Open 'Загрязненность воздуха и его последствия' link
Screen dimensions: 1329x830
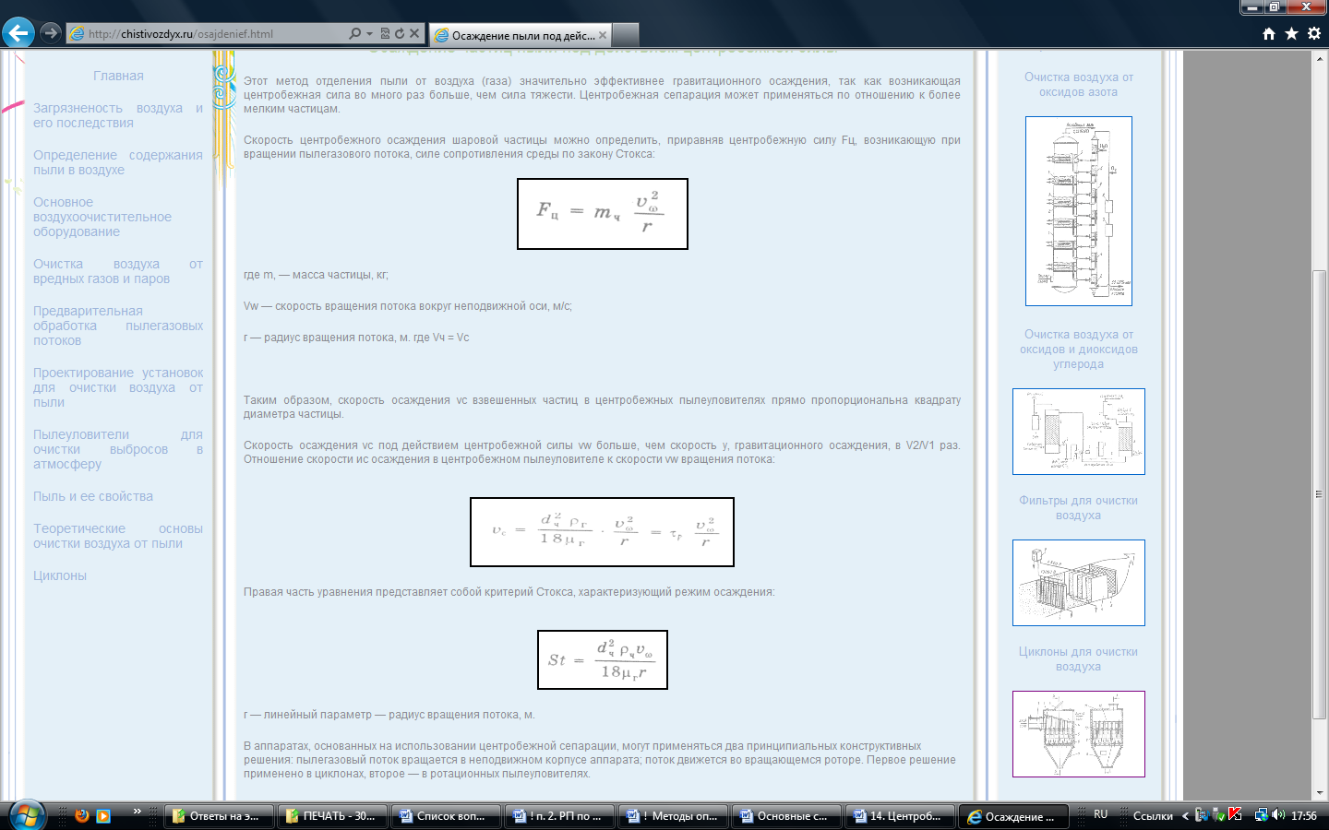point(118,115)
